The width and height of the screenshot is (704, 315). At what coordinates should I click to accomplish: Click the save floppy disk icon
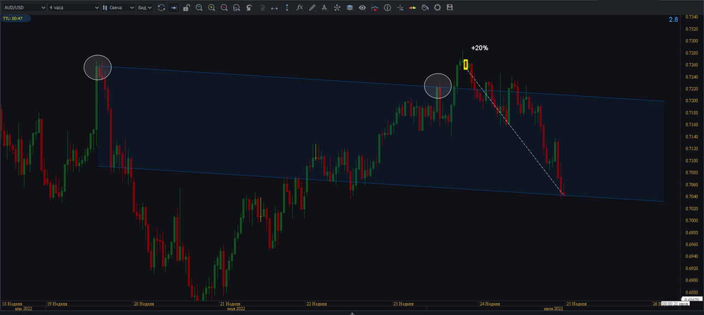450,8
